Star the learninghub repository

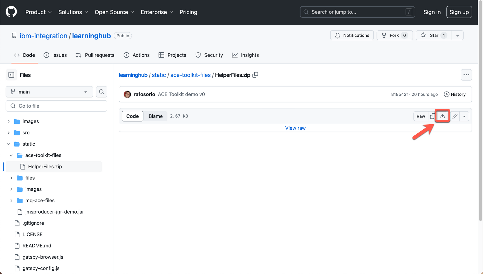pyautogui.click(x=433, y=35)
